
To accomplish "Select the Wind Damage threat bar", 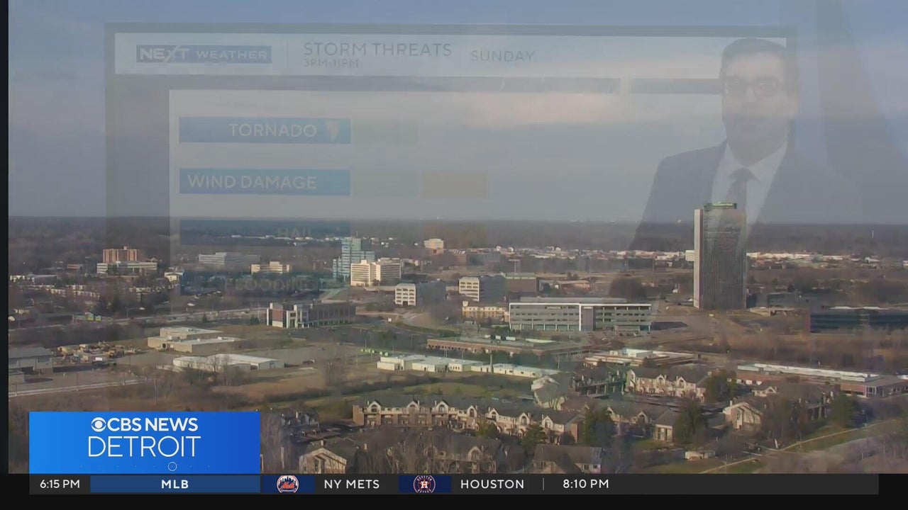I will click(265, 183).
